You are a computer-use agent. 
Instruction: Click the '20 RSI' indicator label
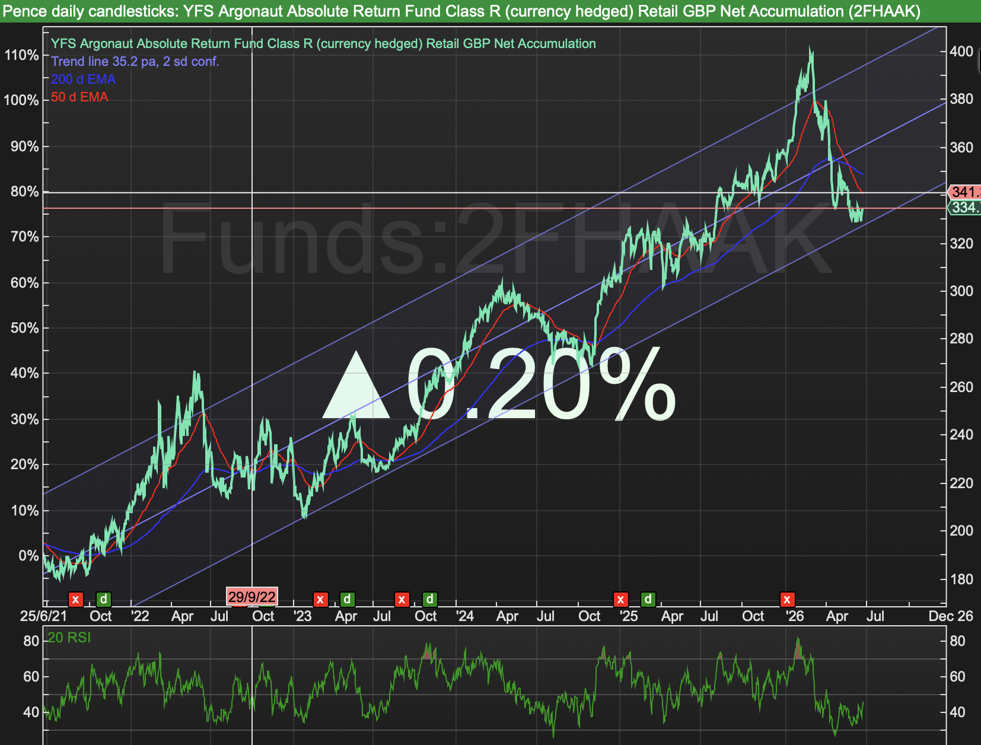69,638
